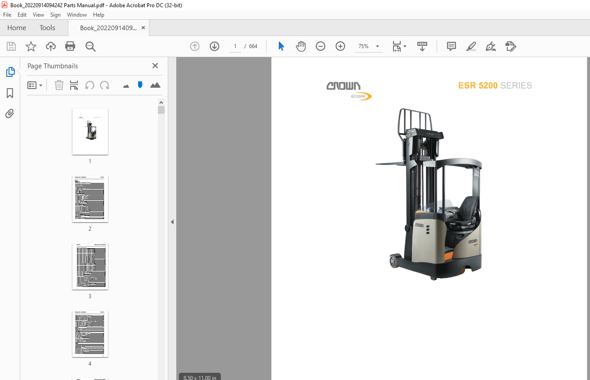Reduce thumbnail size with small mountain icon
This screenshot has width=590, height=380.
[x=126, y=85]
